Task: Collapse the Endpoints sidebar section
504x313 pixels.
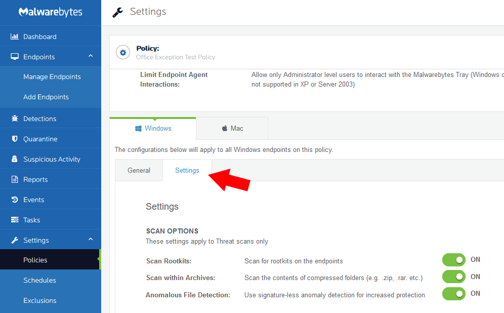Action: pyautogui.click(x=91, y=56)
